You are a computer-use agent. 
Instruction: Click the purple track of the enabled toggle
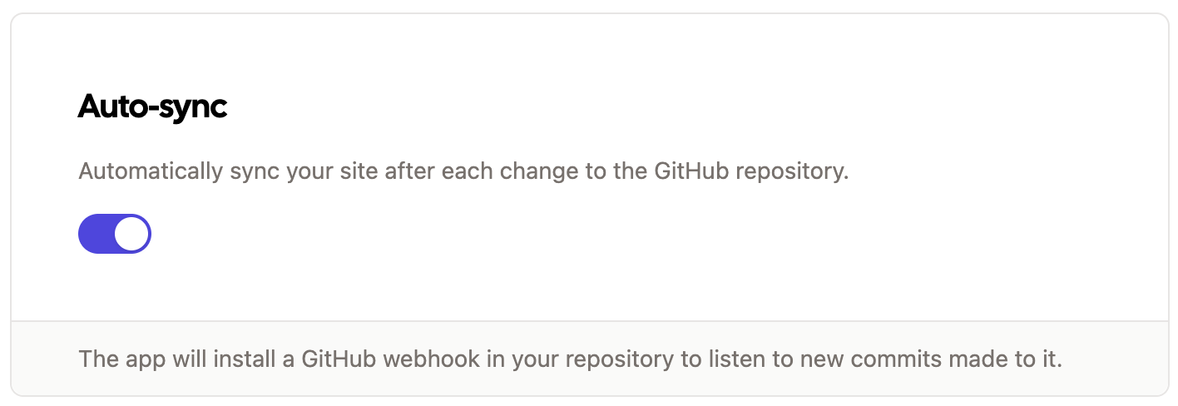pos(95,234)
